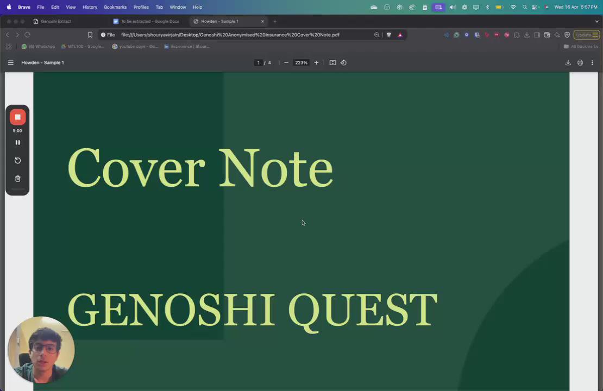Open the Window menu
603x391 pixels.
click(178, 7)
